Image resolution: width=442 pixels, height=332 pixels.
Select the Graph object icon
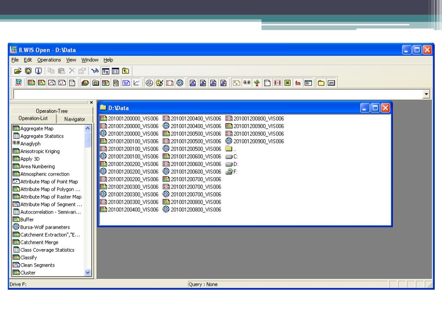(136, 83)
